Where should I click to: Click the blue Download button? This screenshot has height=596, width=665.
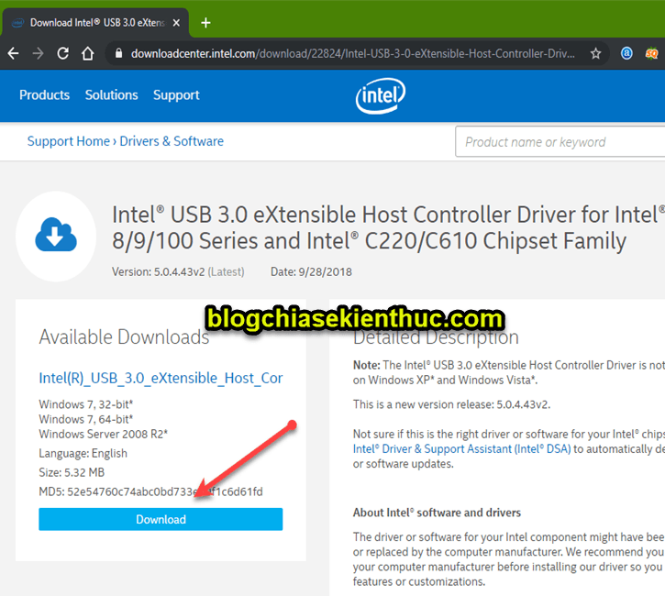tap(161, 519)
